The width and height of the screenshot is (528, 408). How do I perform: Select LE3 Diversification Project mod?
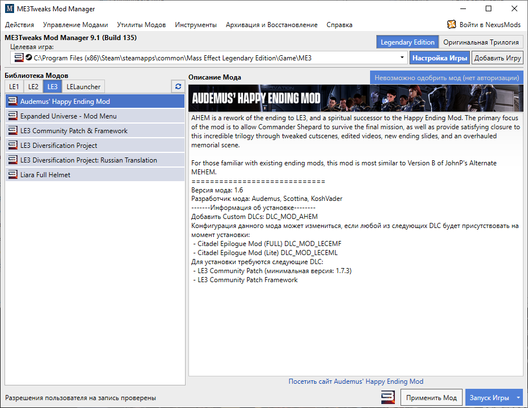click(x=95, y=145)
